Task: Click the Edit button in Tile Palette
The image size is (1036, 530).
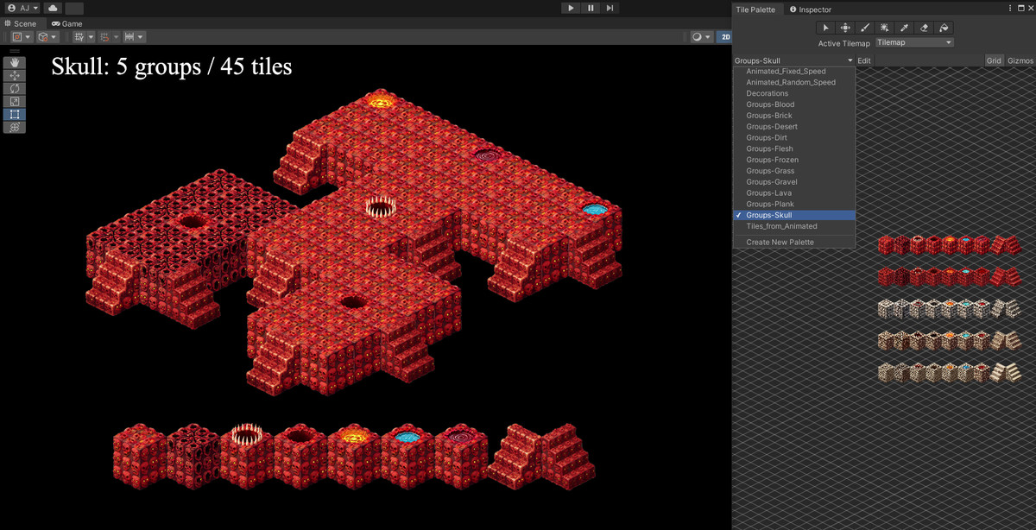Action: [863, 60]
